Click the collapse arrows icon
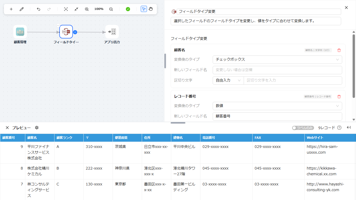The width and height of the screenshot is (356, 200). [x=76, y=9]
